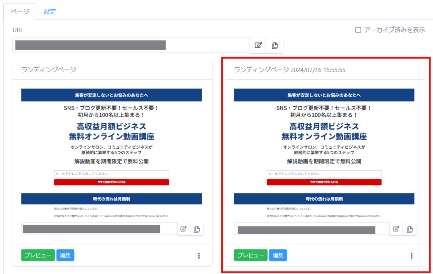Screen dimensions: 433x274
Task: Open three-dot menu of the 2024/07/16 card
Action: 411,256
